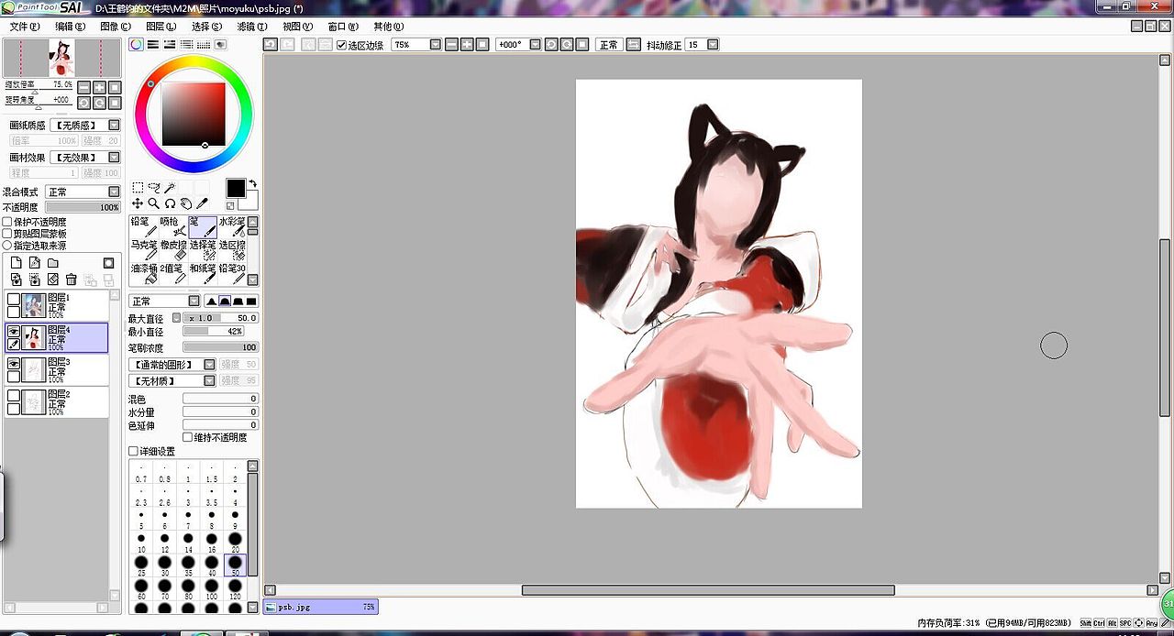This screenshot has width=1174, height=636.
Task: Enable 剪贴图层蒙板 clipping mask checkbox
Action: pyautogui.click(x=7, y=234)
